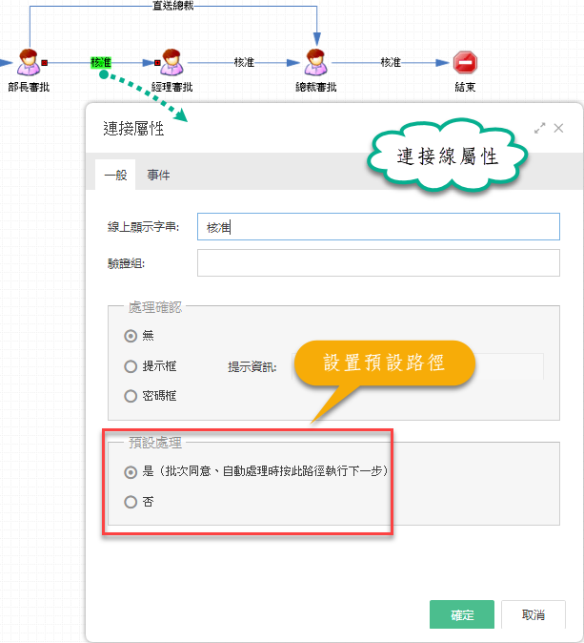Select 是 for 預設處理
Image resolution: width=584 pixels, height=643 pixels.
131,472
